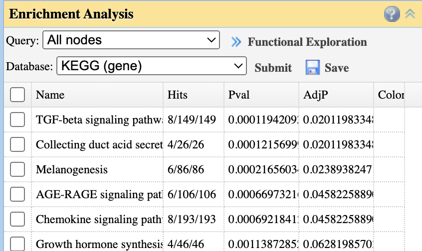Check the Collecting duct acid secretion row
This screenshot has height=251, width=422.
[x=17, y=144]
